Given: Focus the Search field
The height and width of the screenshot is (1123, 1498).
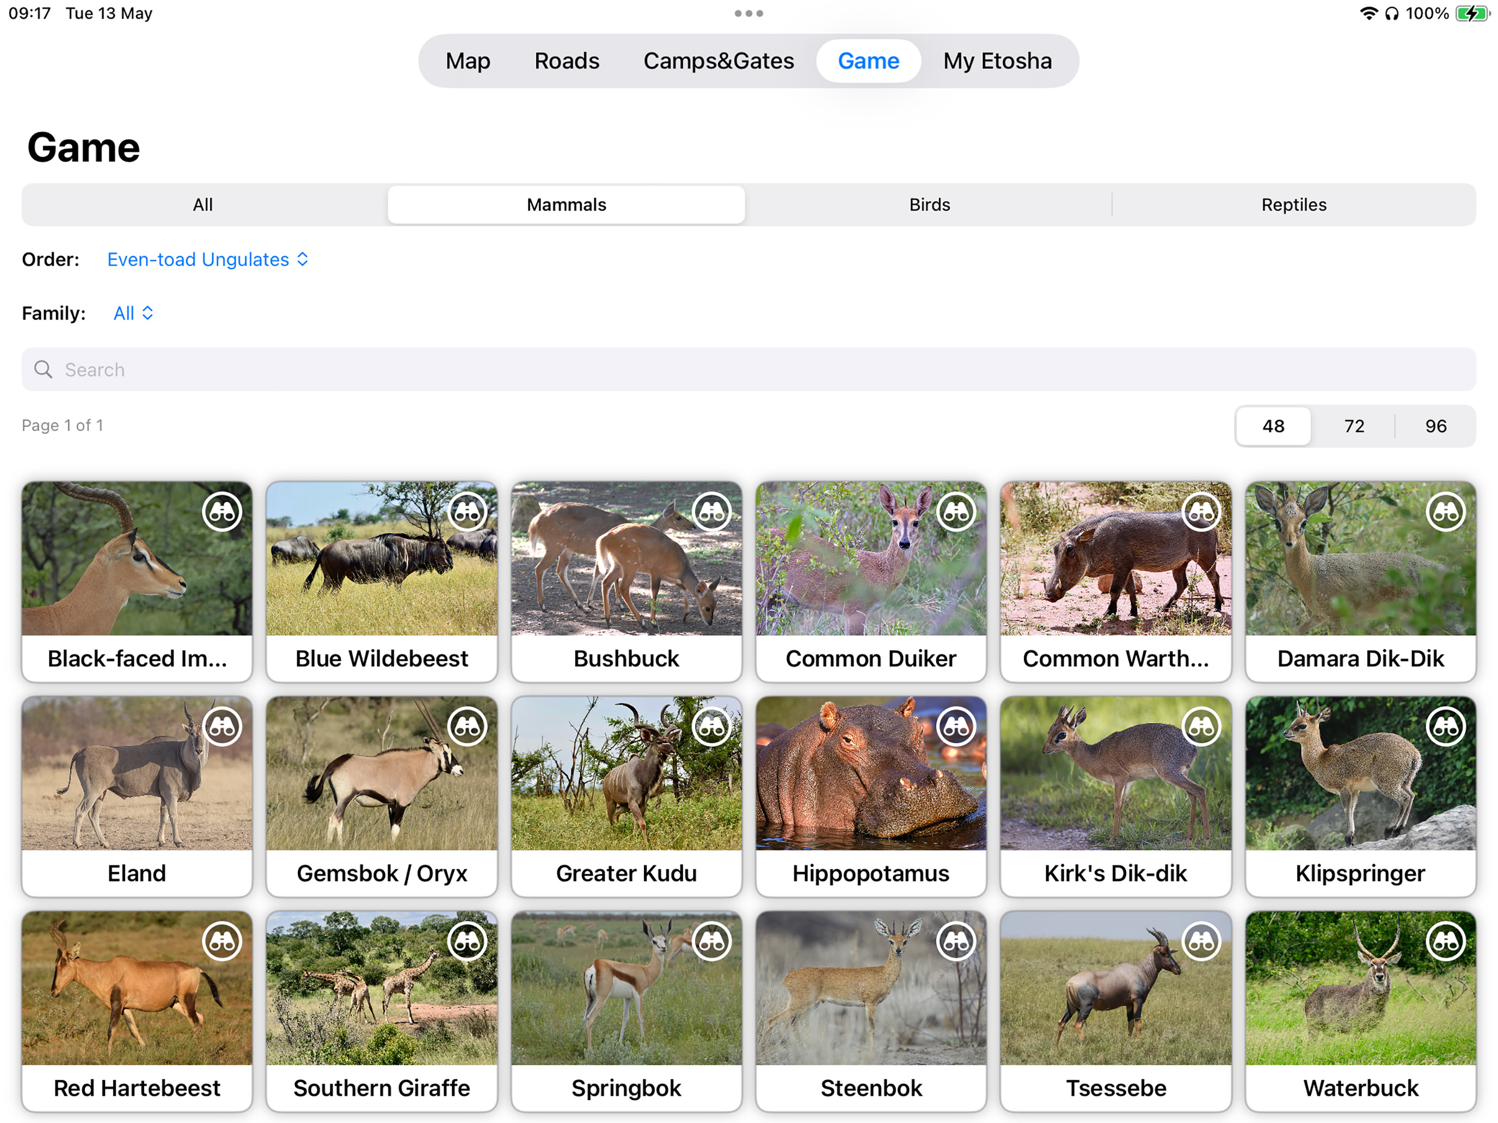Looking at the screenshot, I should click(x=749, y=369).
